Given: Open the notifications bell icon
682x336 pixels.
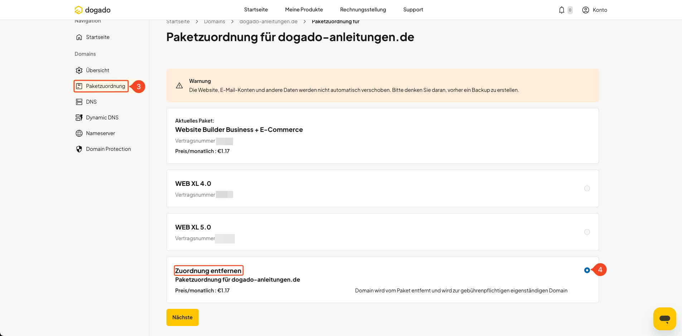Looking at the screenshot, I should tap(561, 10).
